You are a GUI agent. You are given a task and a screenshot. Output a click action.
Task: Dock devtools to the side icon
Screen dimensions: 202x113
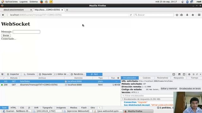193,74
